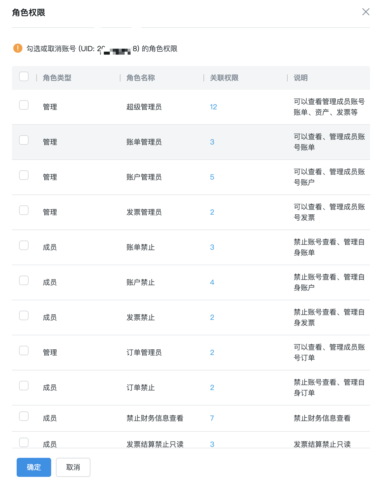This screenshot has height=484, width=376.
Task: Click the 关联权限 column header
Action: 224,78
